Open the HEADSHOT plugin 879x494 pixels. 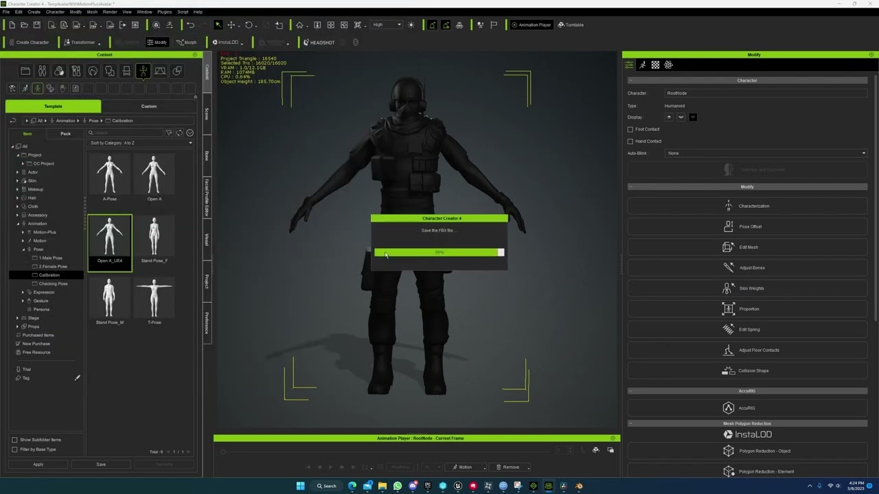click(x=319, y=43)
